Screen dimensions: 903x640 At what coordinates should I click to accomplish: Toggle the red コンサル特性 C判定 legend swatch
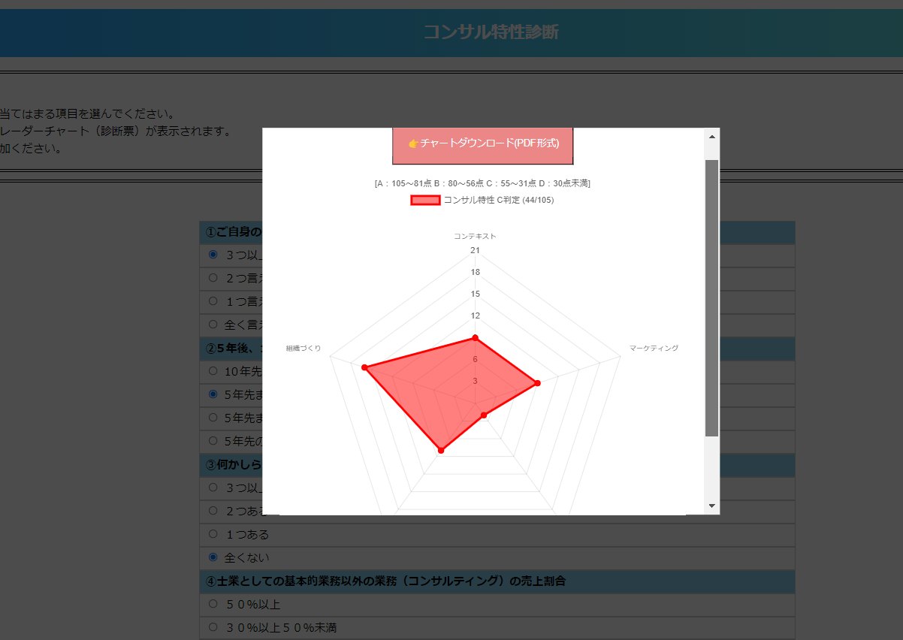pos(425,200)
